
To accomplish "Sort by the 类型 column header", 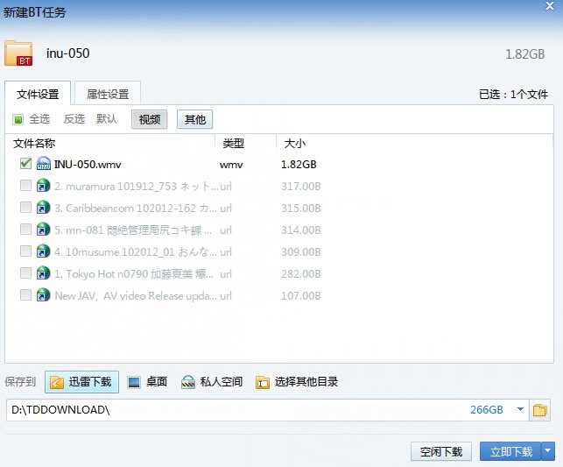I will pos(234,144).
